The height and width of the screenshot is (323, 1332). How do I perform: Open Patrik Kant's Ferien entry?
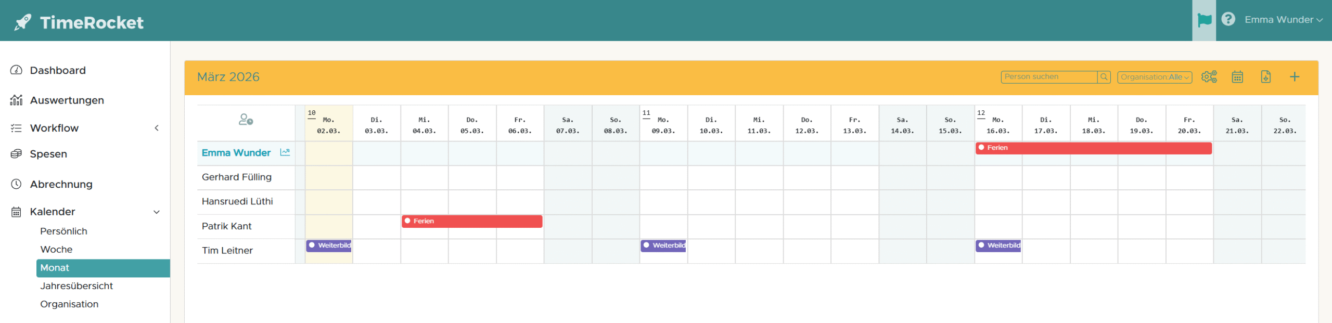pos(471,221)
